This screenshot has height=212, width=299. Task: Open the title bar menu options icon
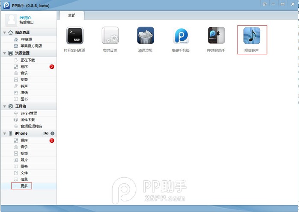tap(265, 4)
